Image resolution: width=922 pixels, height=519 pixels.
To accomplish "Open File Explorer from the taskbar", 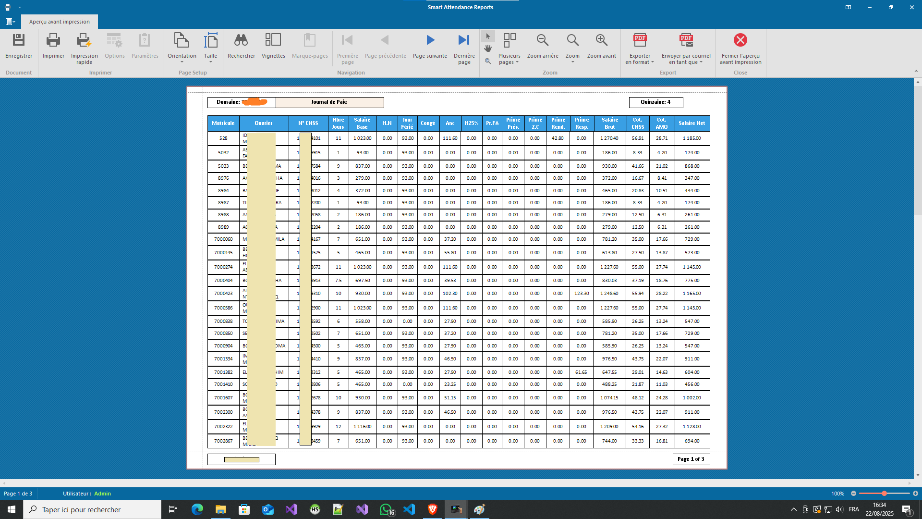I will coord(220,509).
